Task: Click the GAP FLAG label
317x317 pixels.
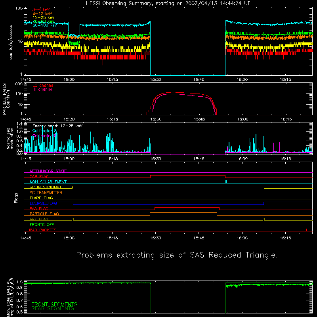Action: (x=39, y=176)
